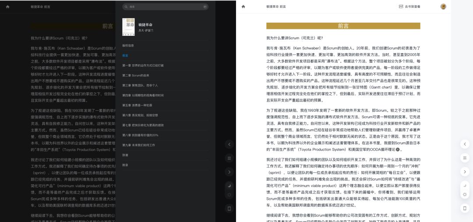
Task: Click the line 我为什么要讲Scrum in light reader
Action: pyautogui.click(x=295, y=38)
